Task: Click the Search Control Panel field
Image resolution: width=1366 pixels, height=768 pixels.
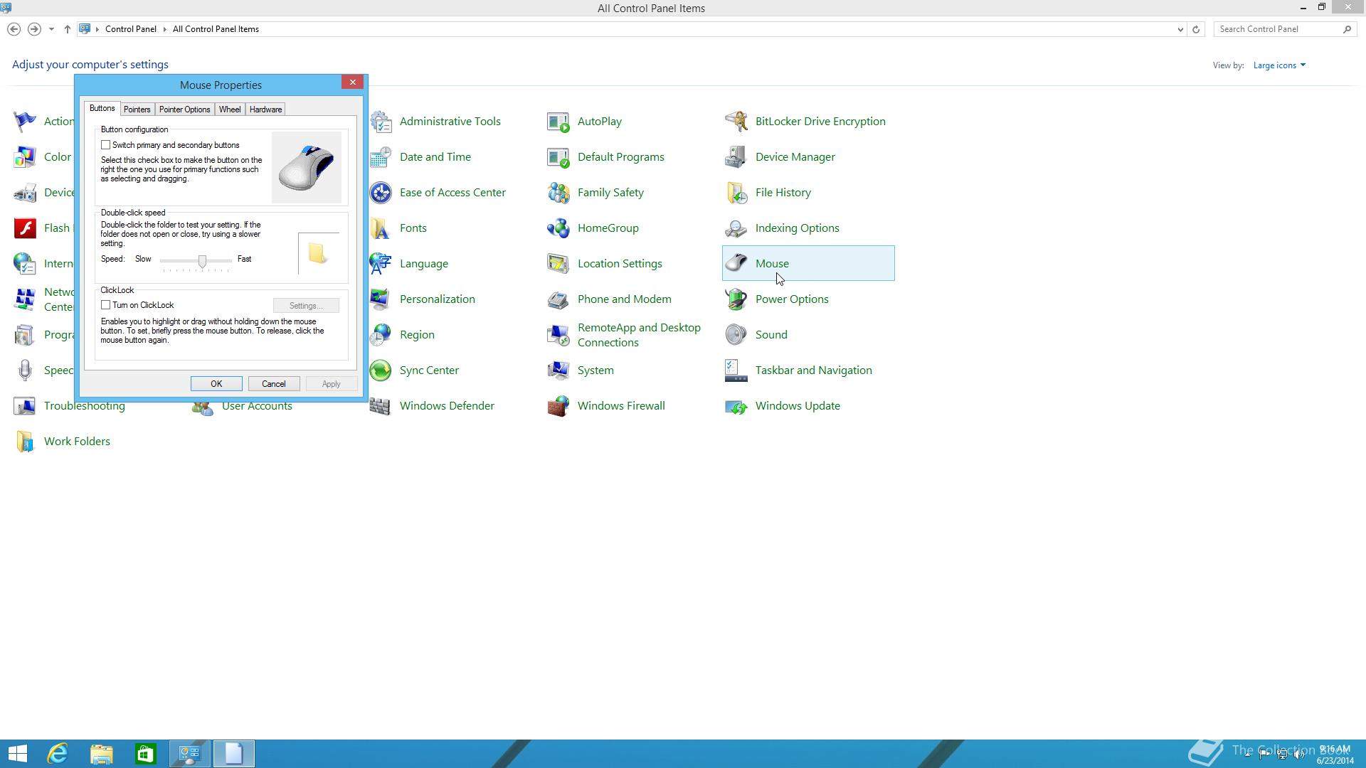Action: 1279,29
